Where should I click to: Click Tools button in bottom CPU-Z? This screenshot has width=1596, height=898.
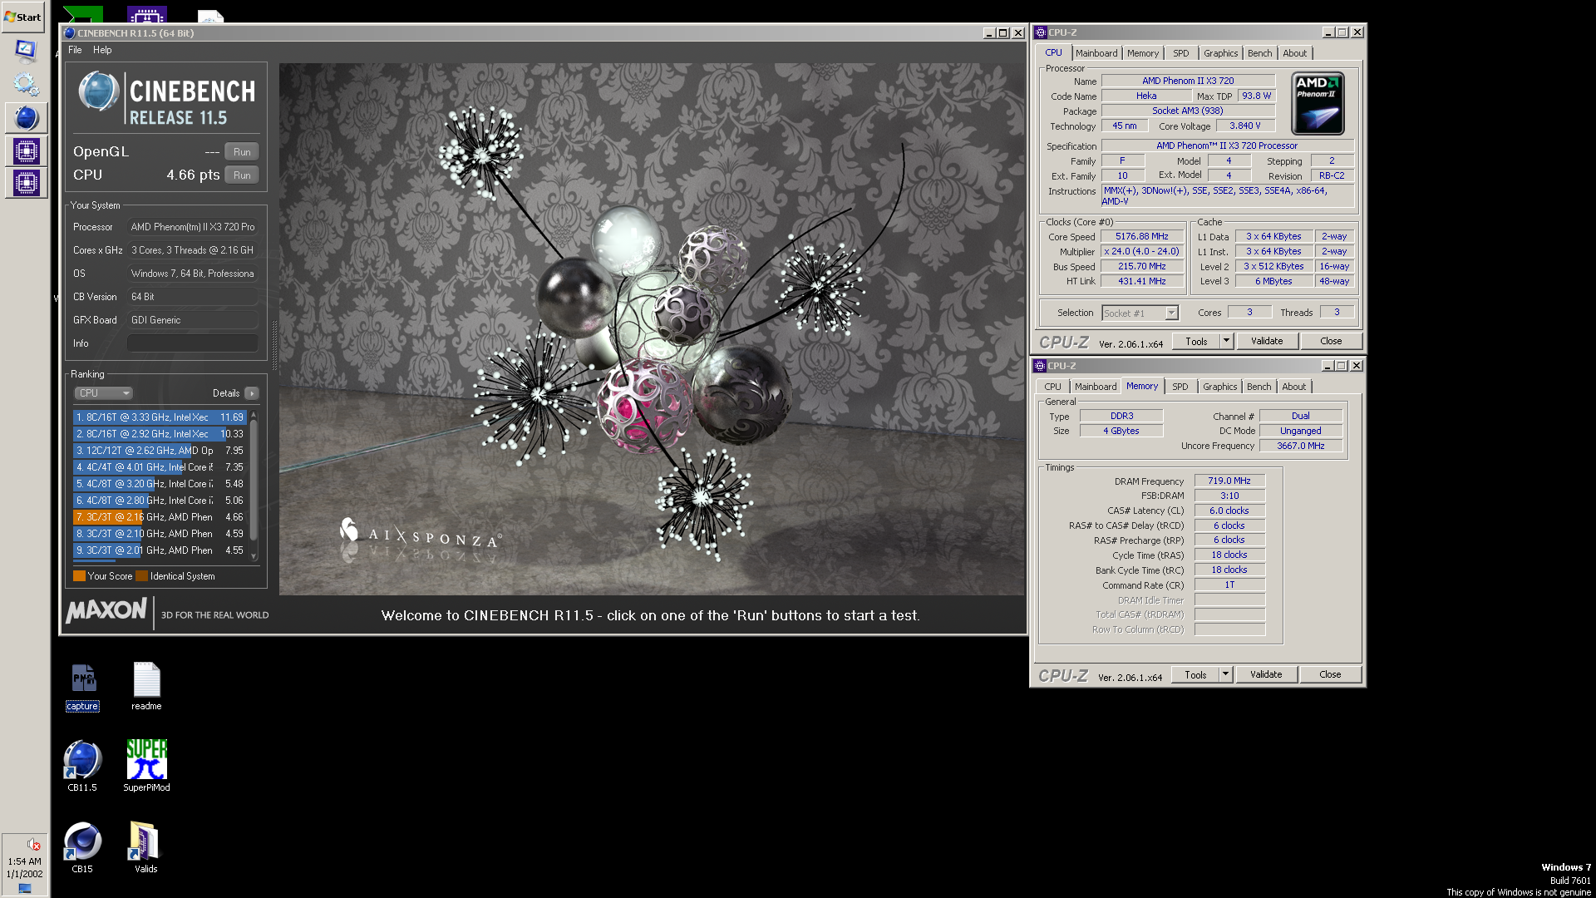tap(1195, 674)
